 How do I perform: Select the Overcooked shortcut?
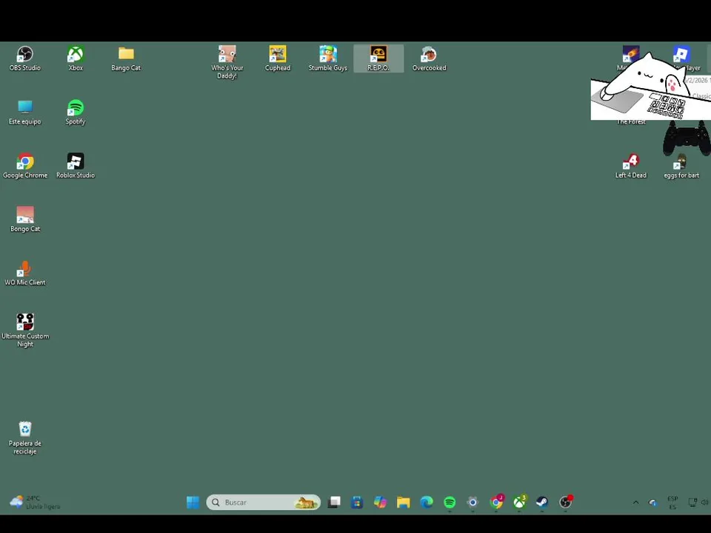click(x=429, y=59)
